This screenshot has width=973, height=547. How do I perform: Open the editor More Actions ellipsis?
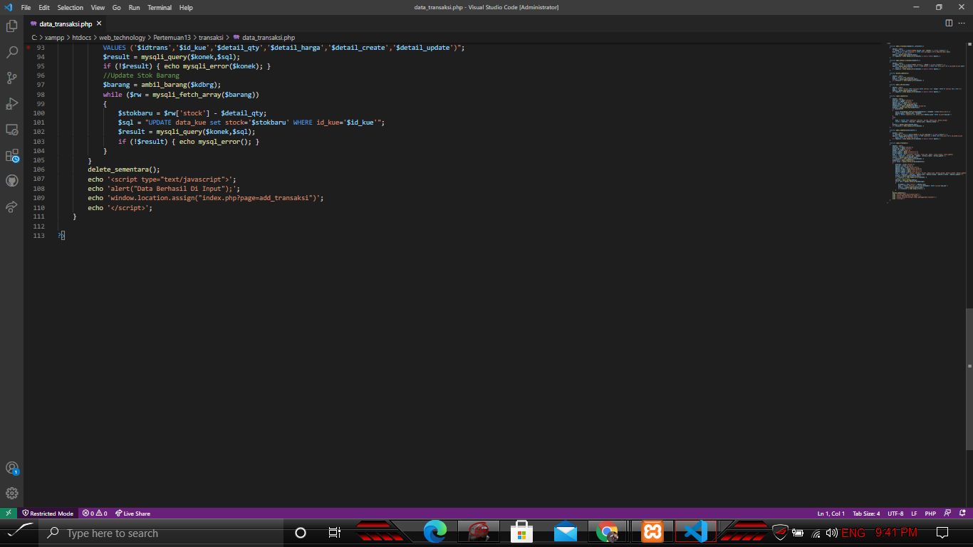[963, 23]
